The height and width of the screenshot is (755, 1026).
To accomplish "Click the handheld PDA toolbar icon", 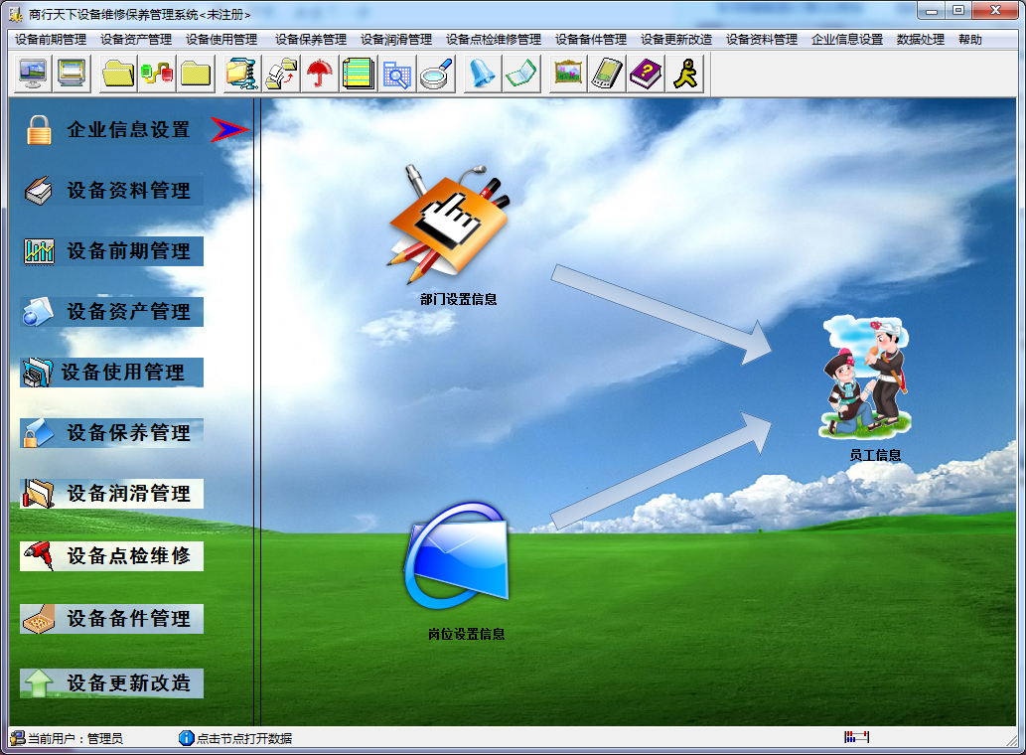I will [607, 74].
